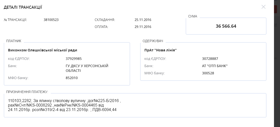Click the payment date 29.11.2016
The width and height of the screenshot is (280, 127).
143,27
